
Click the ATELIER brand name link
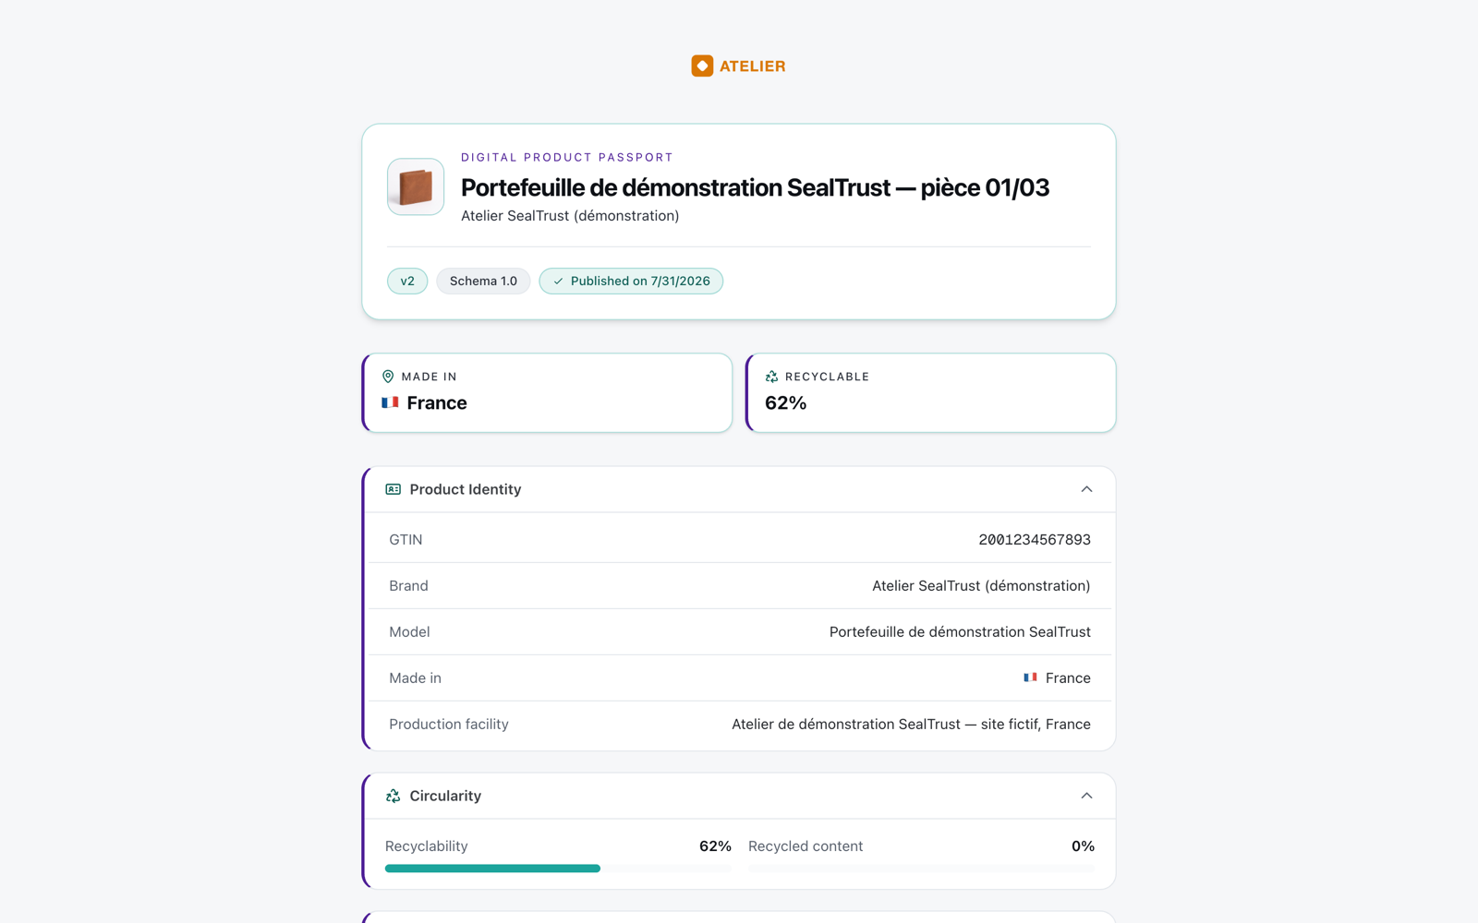tap(753, 66)
